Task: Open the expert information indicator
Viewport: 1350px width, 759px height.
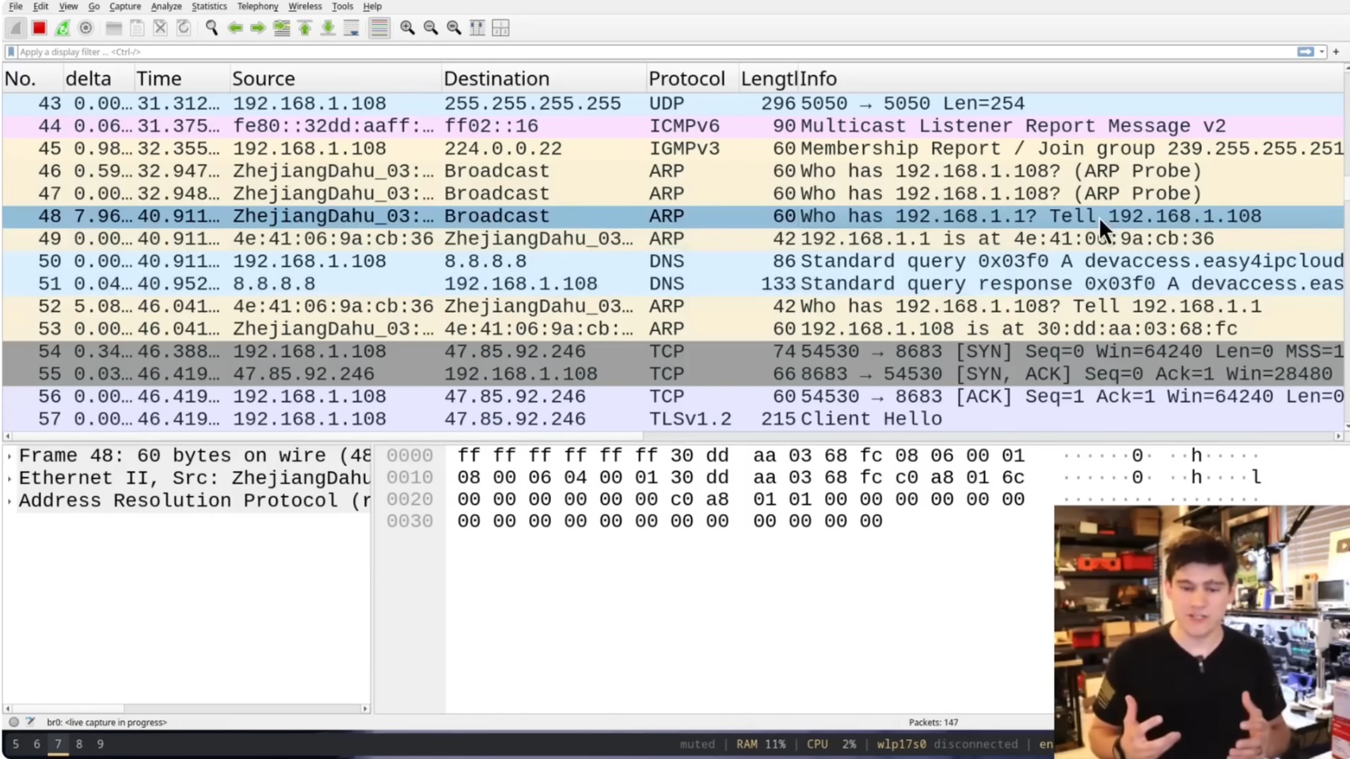Action: pyautogui.click(x=13, y=722)
